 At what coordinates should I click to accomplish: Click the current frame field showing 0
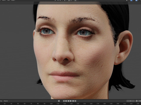[x=131, y=101]
